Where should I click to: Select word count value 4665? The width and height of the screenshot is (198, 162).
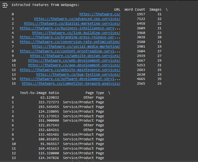141,79
